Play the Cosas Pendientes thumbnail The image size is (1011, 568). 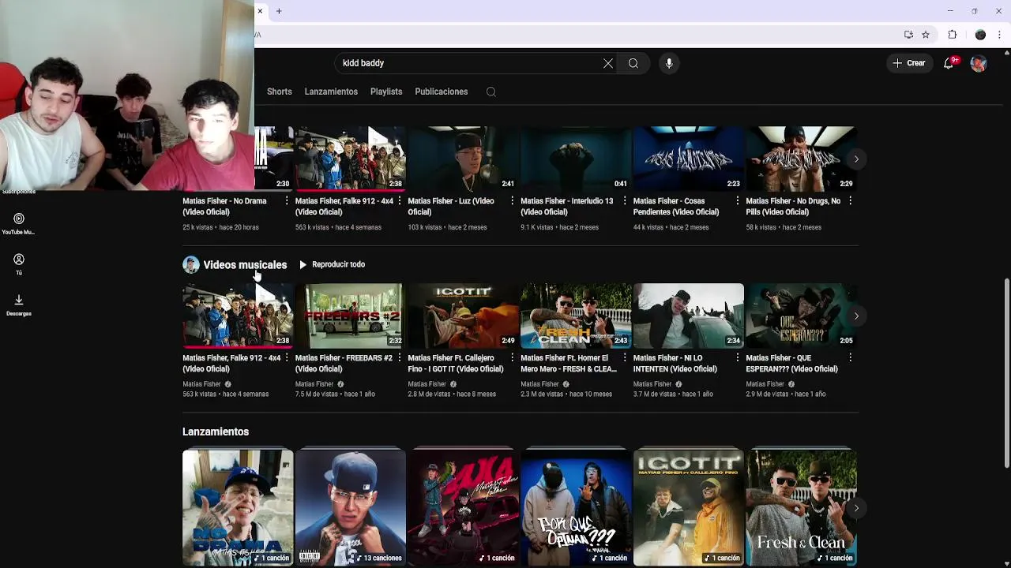[x=688, y=159]
